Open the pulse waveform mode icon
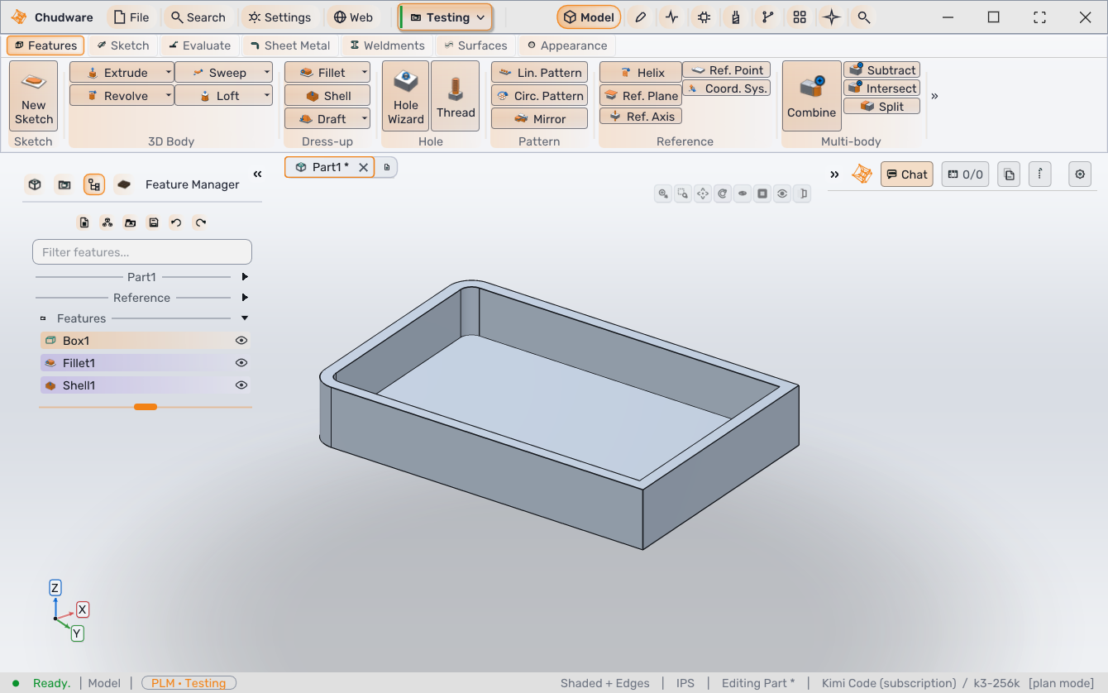1108x693 pixels. point(671,17)
